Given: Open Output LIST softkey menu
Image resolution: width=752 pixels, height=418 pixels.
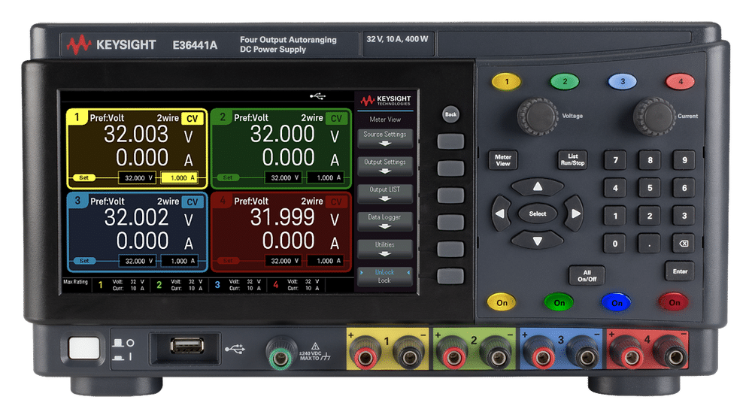Looking at the screenshot, I should pyautogui.click(x=384, y=194).
